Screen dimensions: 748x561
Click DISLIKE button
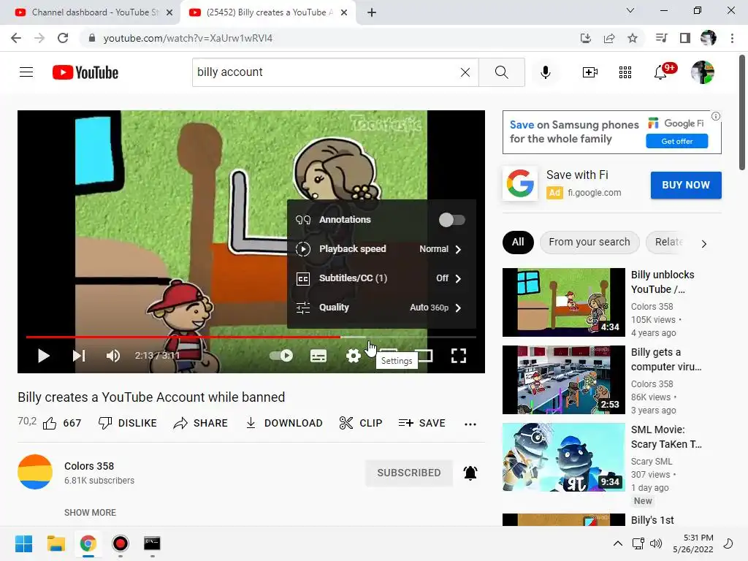[127, 423]
